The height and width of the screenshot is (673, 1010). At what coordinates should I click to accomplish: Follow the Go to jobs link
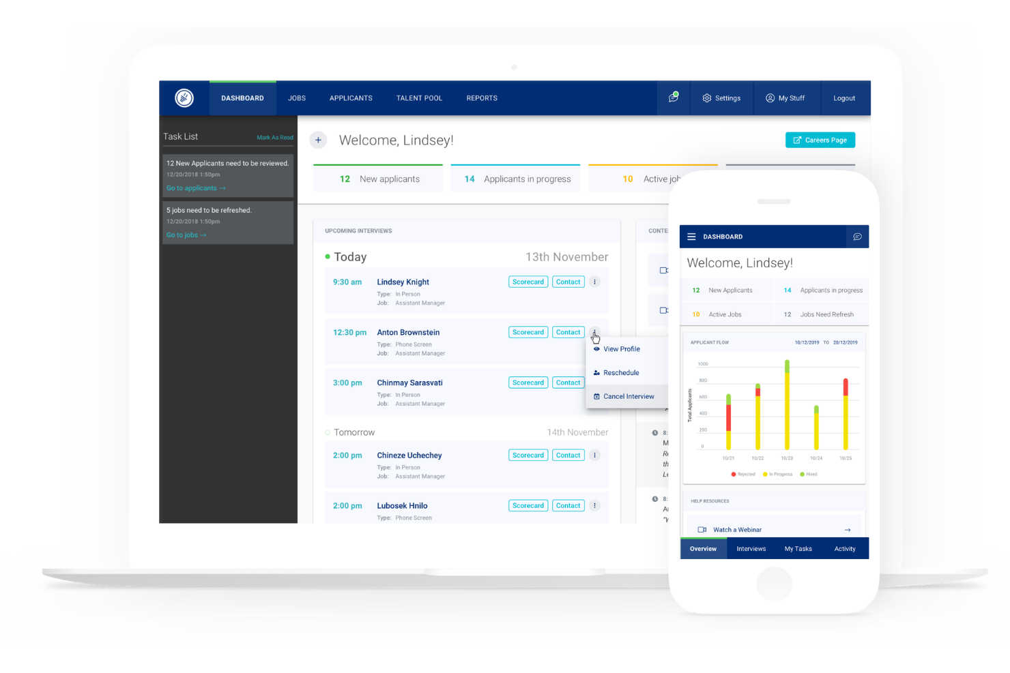click(186, 235)
